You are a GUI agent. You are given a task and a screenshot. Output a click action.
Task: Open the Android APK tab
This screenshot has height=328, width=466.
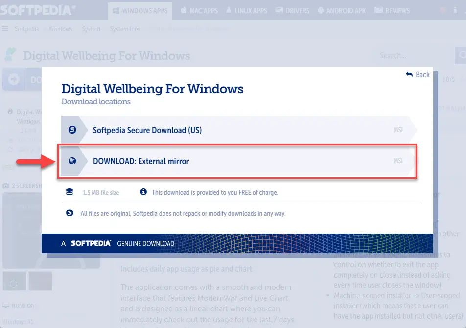(342, 11)
